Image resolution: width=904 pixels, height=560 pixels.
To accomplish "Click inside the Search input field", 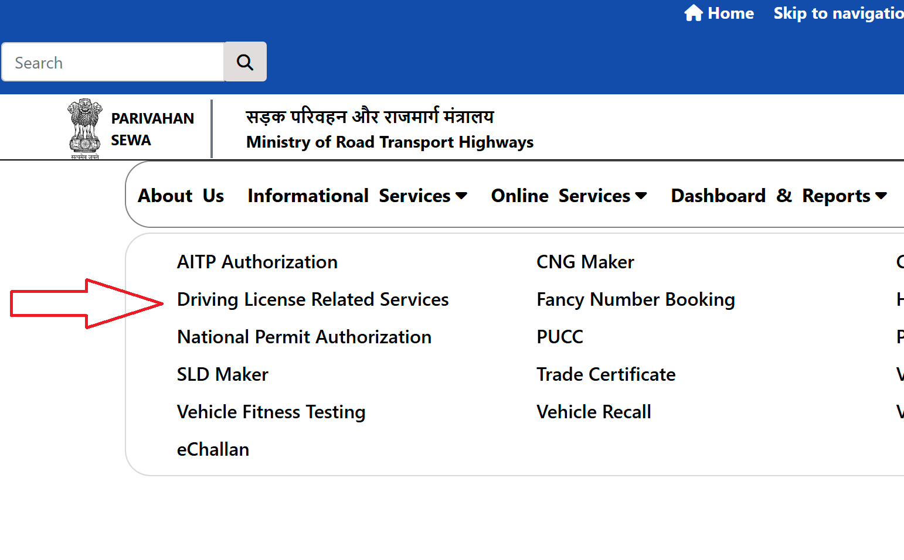I will [111, 62].
